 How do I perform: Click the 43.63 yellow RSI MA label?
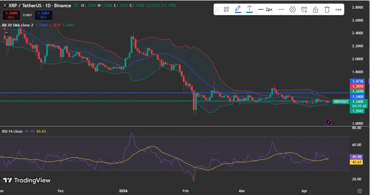(357, 162)
